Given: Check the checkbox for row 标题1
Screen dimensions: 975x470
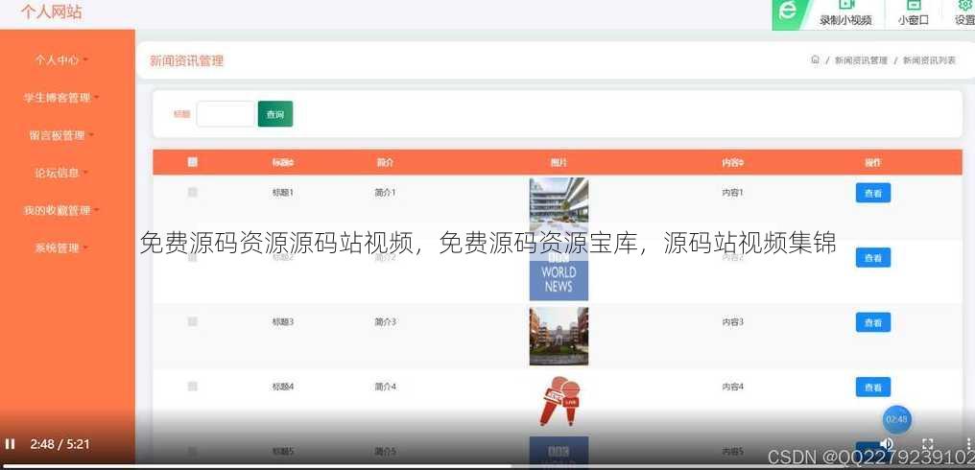Looking at the screenshot, I should point(193,193).
